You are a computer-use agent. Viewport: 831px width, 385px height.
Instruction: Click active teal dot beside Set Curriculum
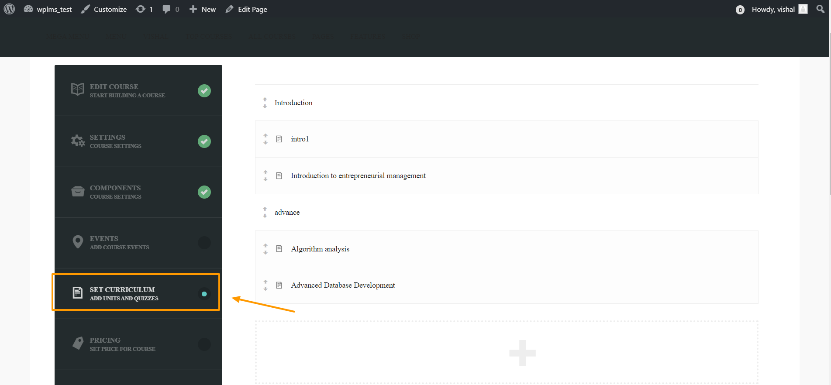tap(204, 294)
